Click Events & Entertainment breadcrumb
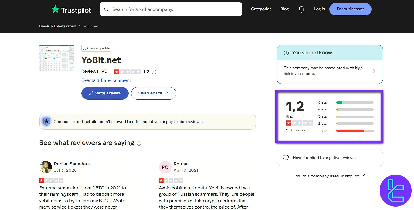The width and height of the screenshot is (414, 210). point(58,26)
